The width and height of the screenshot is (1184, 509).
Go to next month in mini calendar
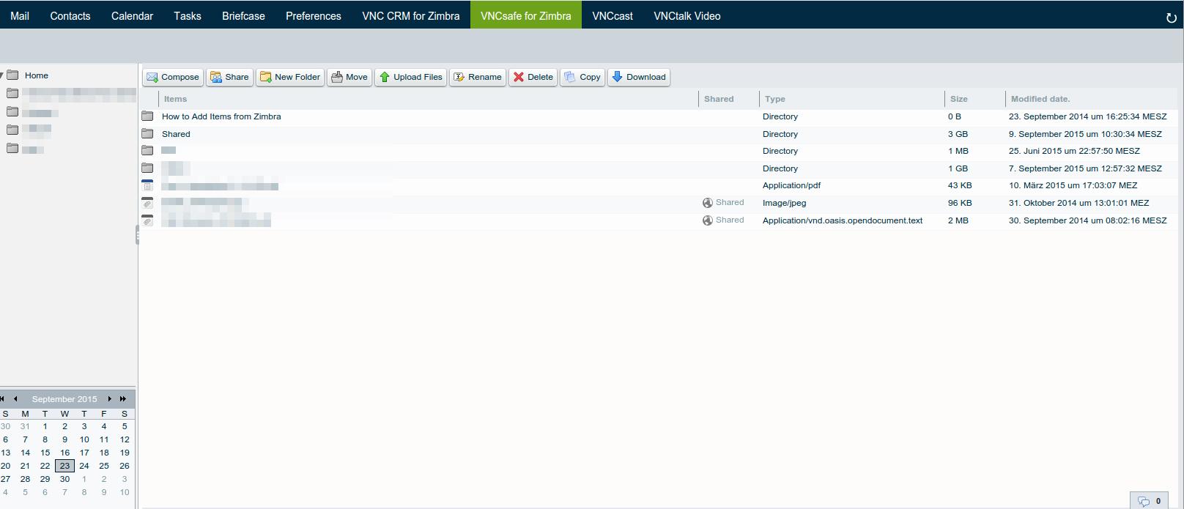tap(110, 399)
